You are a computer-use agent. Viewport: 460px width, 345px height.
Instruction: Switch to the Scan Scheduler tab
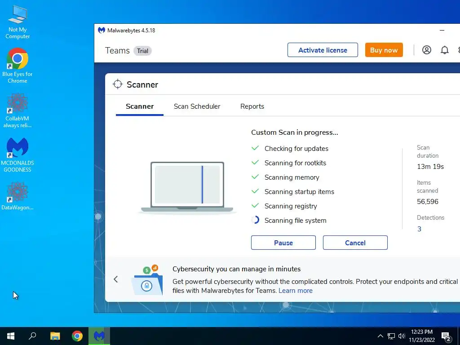tap(197, 106)
